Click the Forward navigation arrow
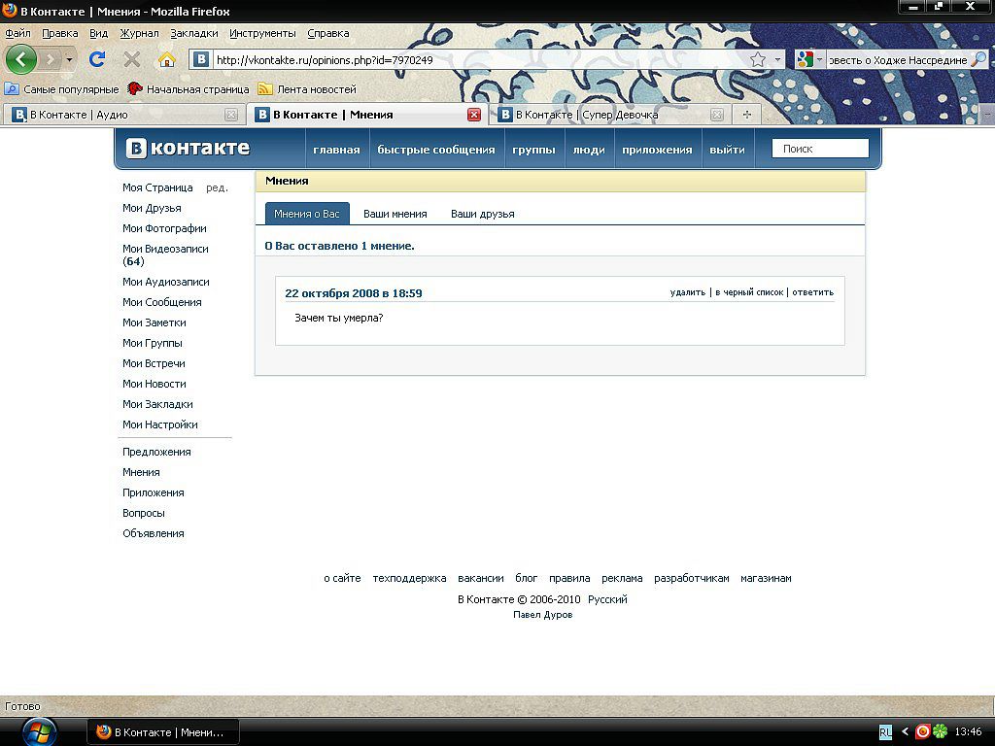 (51, 59)
